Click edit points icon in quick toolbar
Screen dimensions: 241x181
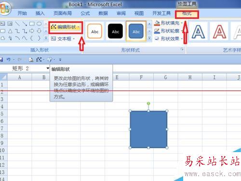(x=39, y=60)
